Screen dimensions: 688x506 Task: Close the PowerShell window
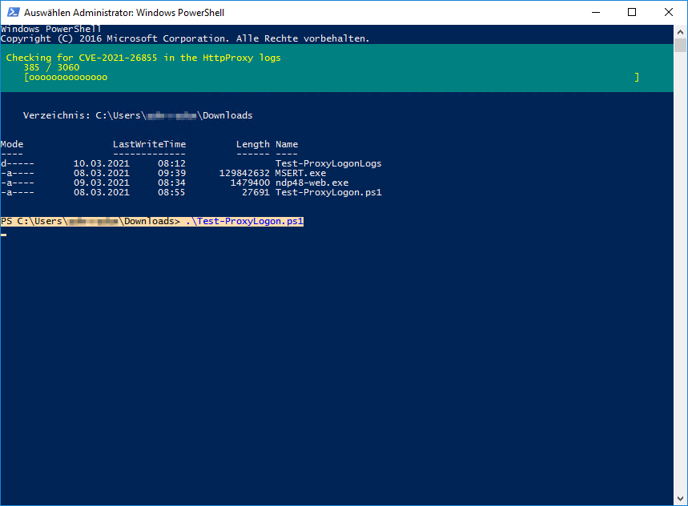point(668,12)
